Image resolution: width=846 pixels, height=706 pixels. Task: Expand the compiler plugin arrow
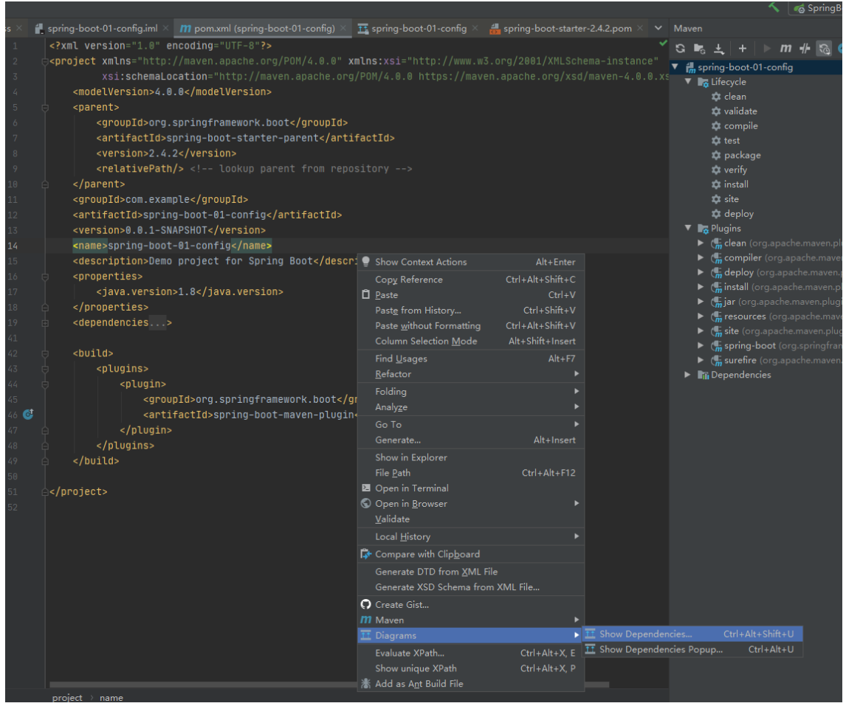point(701,257)
